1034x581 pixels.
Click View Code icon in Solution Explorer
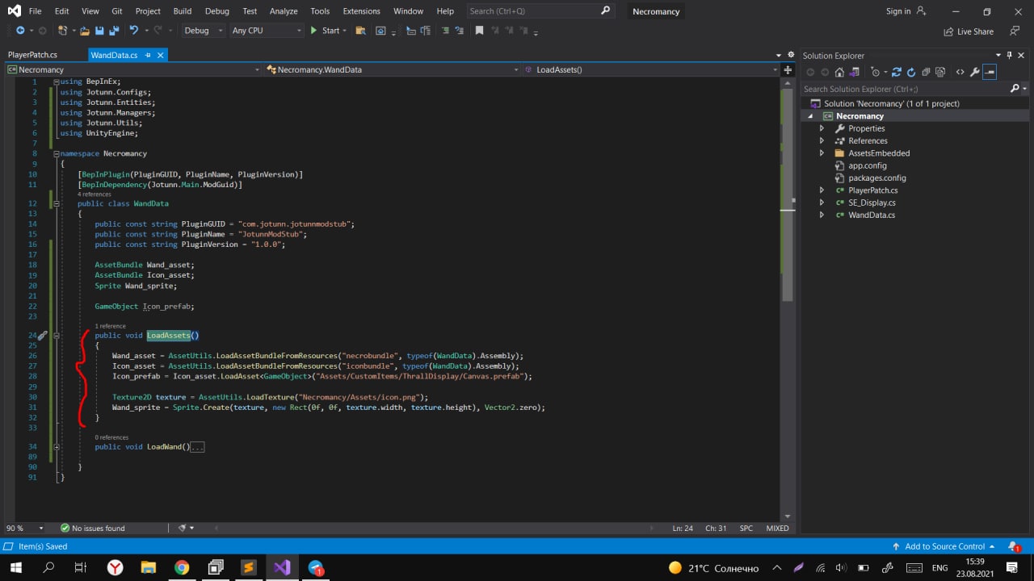pyautogui.click(x=960, y=72)
